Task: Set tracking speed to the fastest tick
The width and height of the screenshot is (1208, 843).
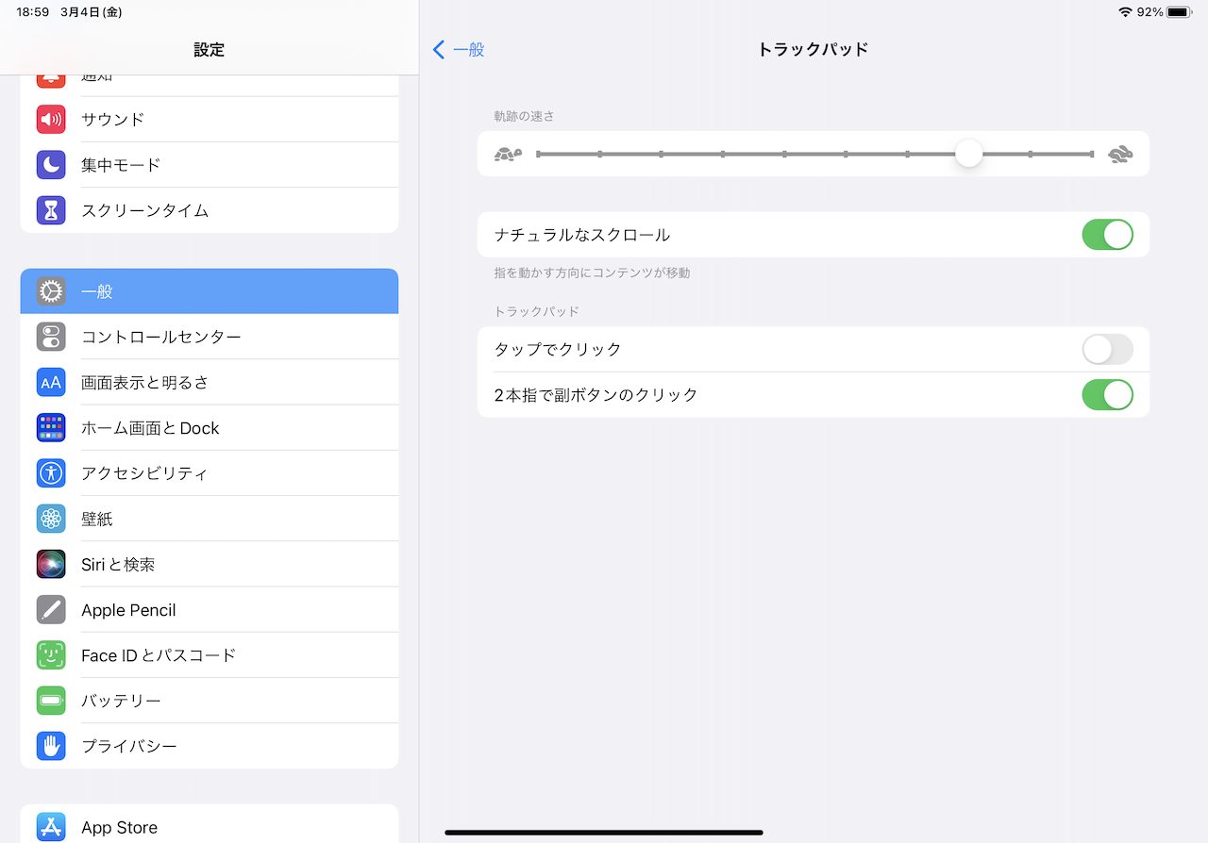Action: pos(1092,154)
